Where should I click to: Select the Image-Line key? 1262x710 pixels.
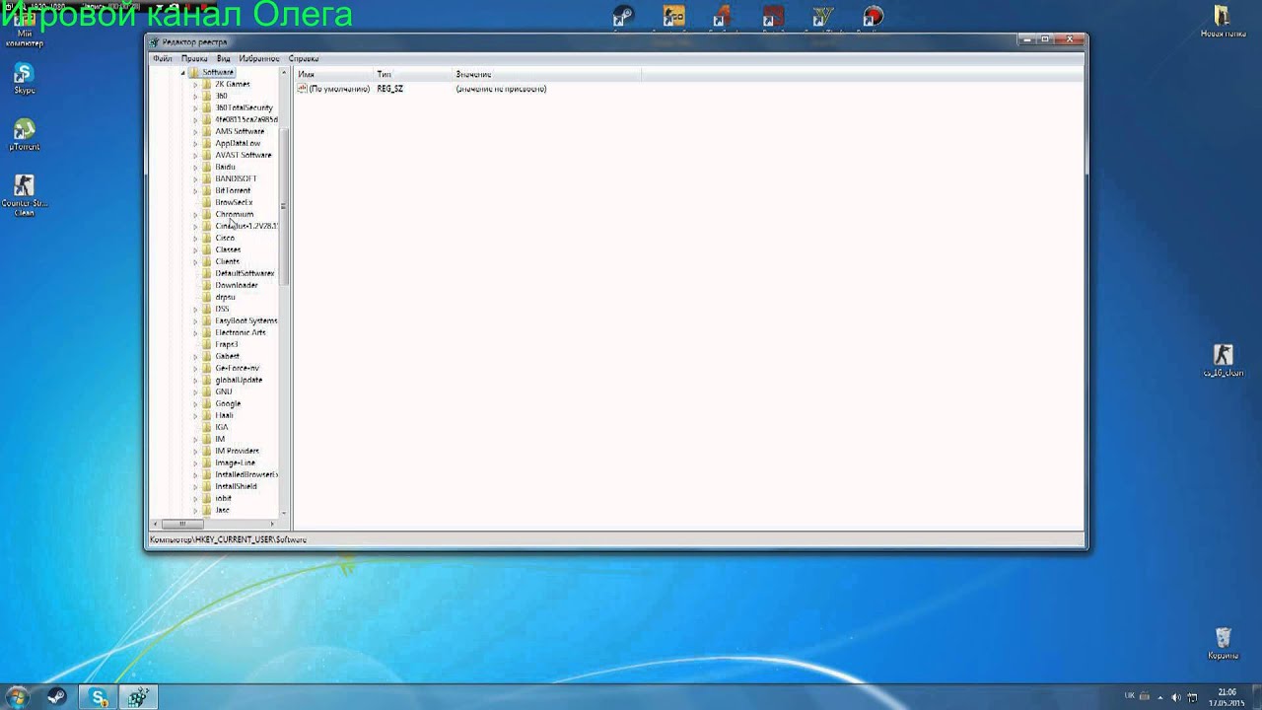pyautogui.click(x=235, y=462)
